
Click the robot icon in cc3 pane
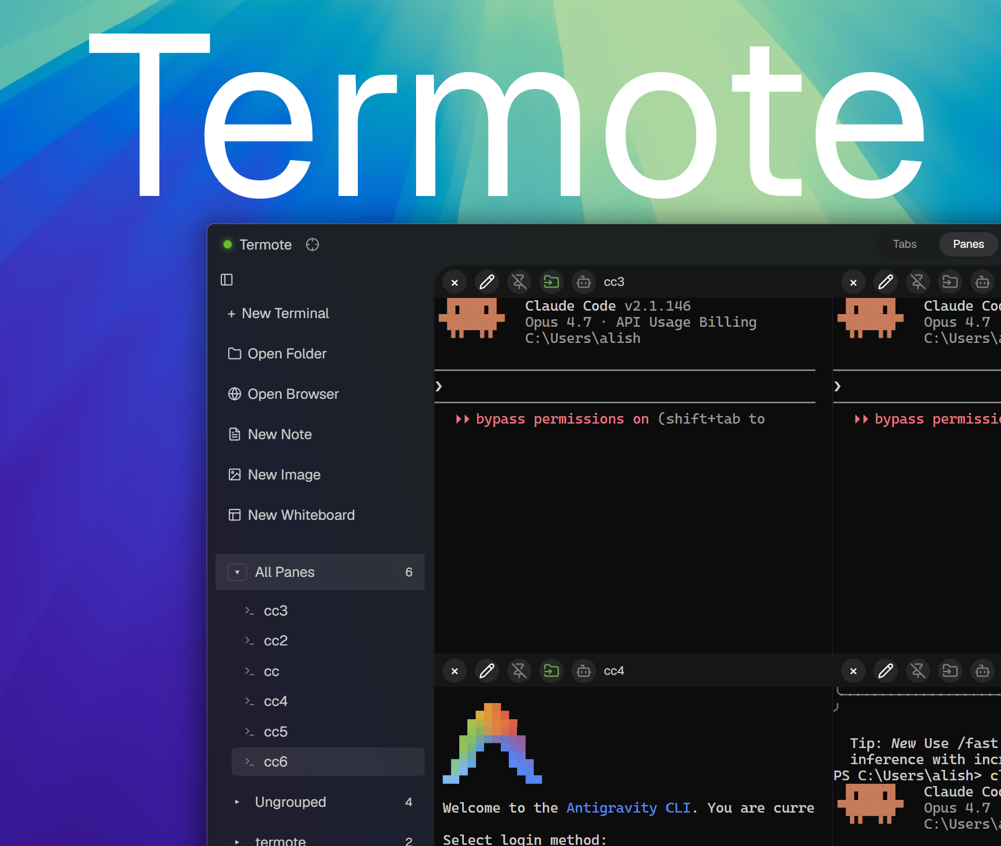584,282
